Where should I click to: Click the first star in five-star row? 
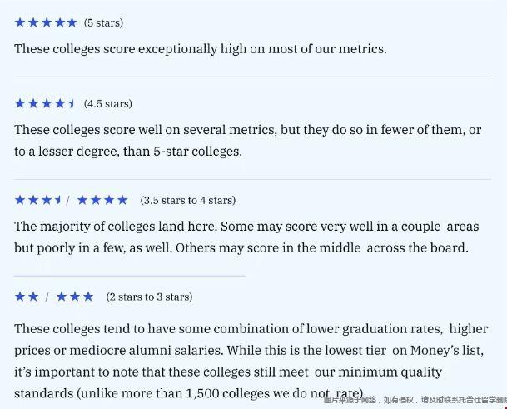coord(20,22)
